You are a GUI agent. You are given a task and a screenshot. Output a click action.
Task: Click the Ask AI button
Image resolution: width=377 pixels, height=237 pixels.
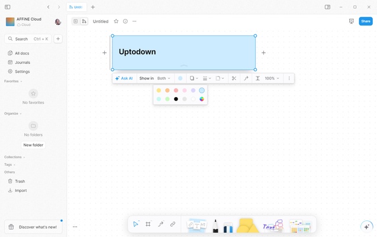click(124, 78)
